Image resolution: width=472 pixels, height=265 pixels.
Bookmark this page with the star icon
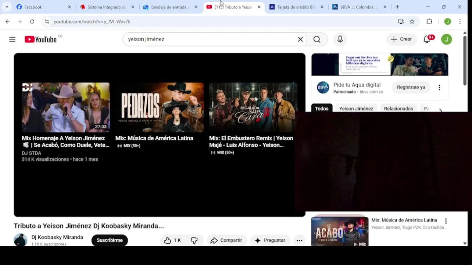(x=412, y=22)
